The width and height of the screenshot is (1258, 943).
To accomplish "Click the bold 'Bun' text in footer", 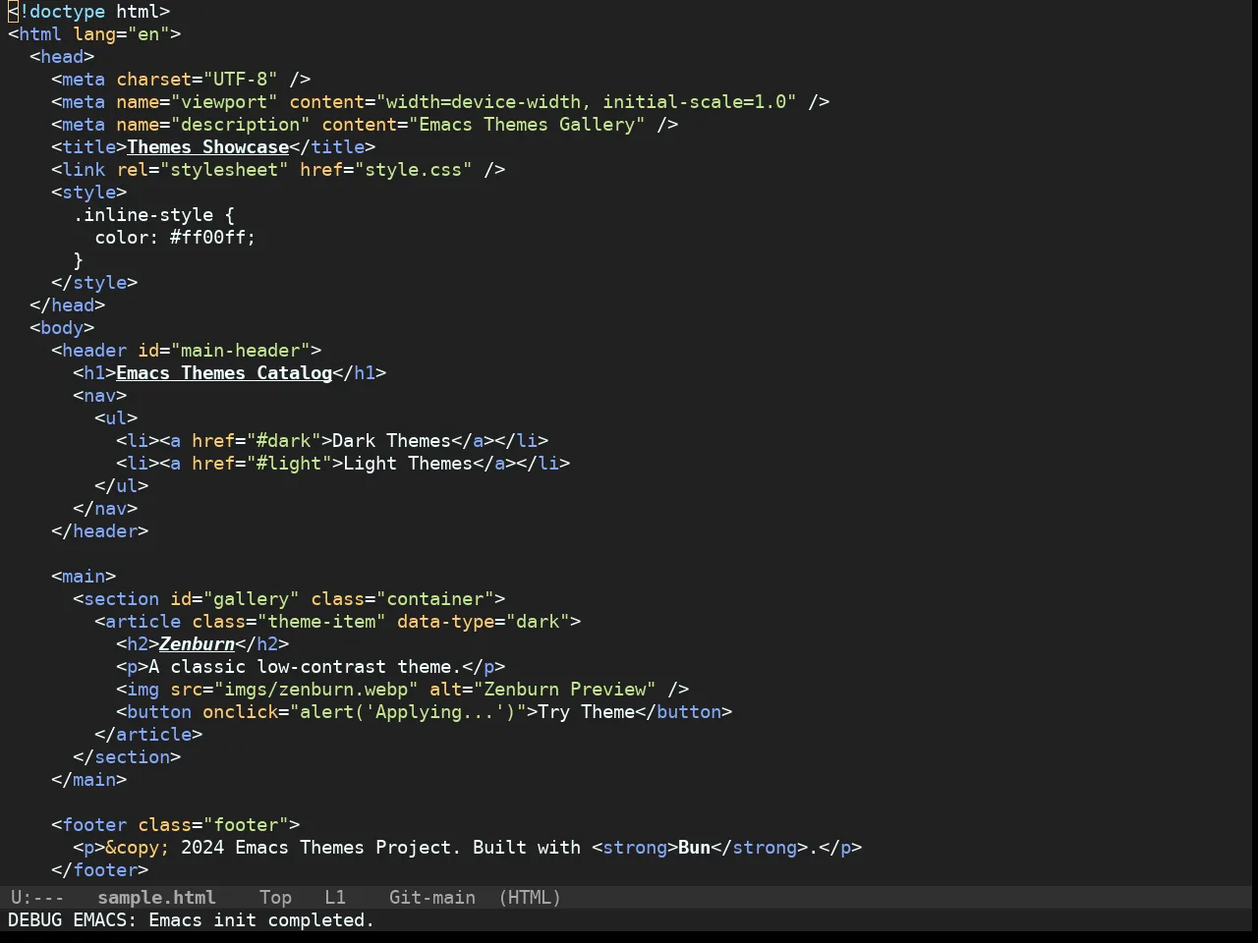I will 694,848.
